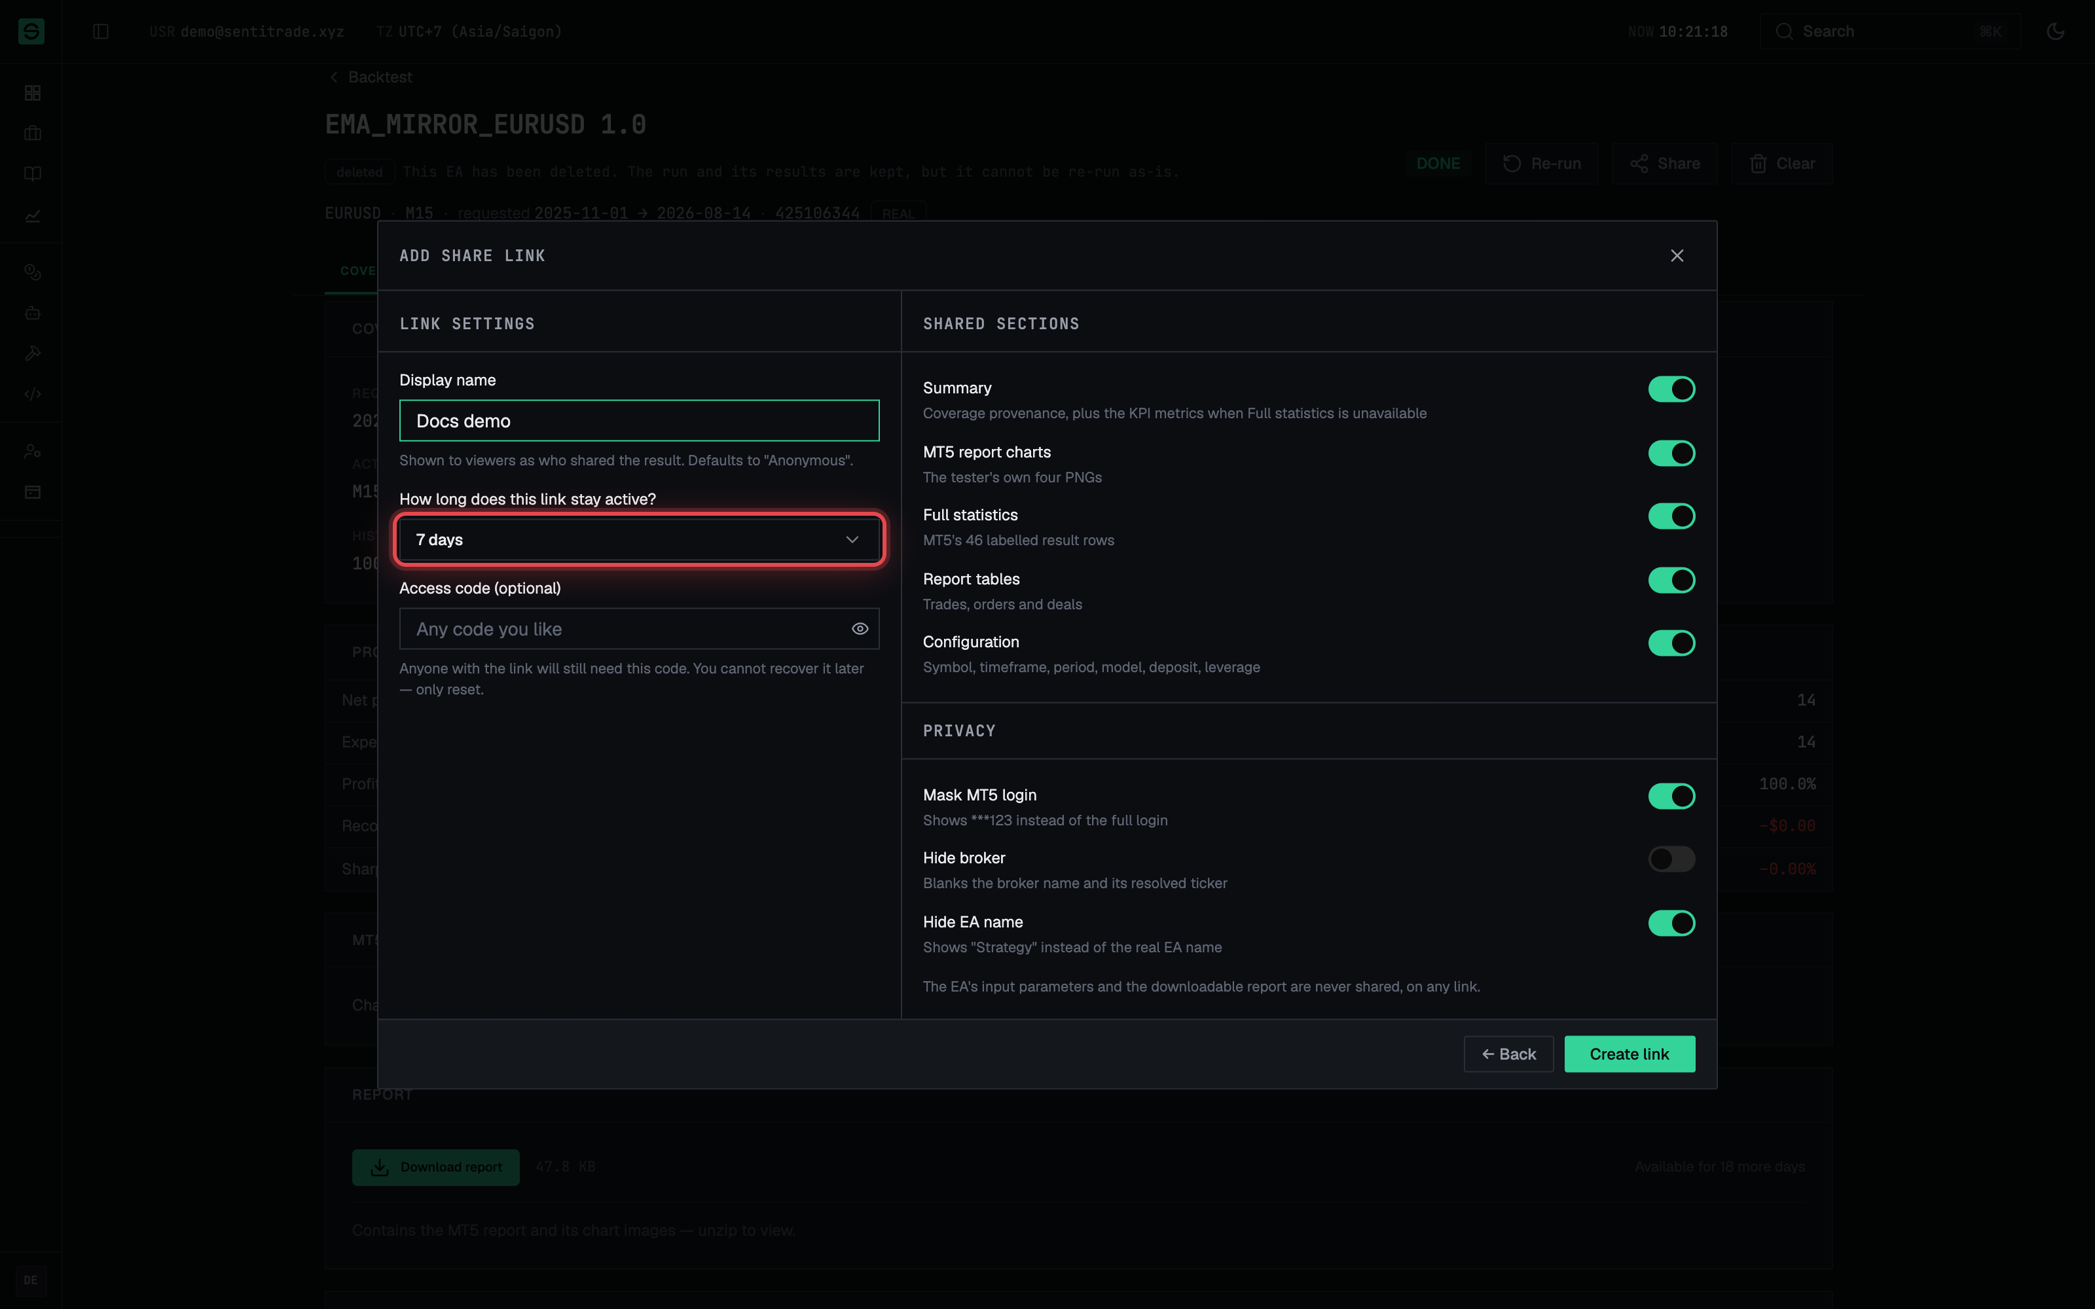This screenshot has width=2095, height=1309.
Task: Open the billing card icon in the sidebar
Action: point(33,492)
